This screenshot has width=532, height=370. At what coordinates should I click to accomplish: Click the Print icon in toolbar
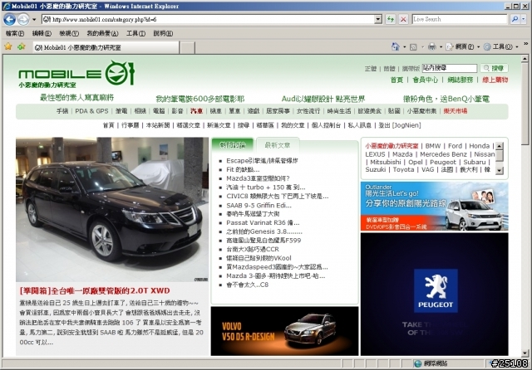431,46
